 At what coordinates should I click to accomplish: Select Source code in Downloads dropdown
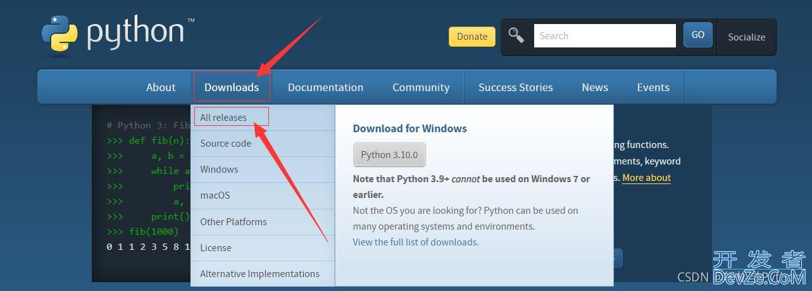coord(263,144)
